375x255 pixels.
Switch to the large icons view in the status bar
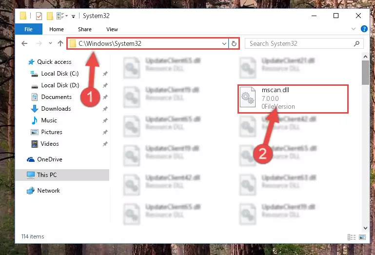[x=362, y=237]
